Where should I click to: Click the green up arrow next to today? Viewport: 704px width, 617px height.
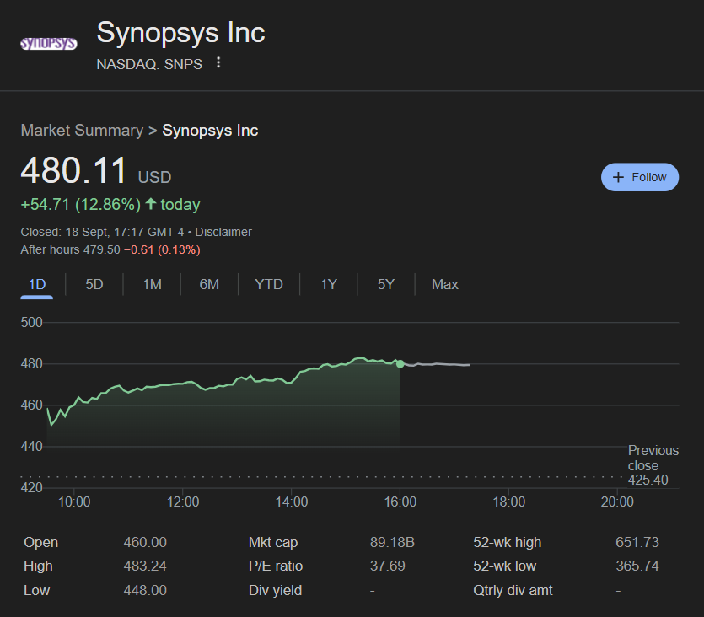(x=151, y=204)
